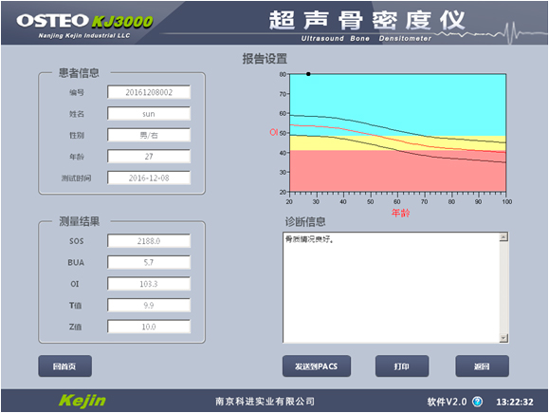Click the 软件V2.0 version text
The image size is (549, 413).
tap(447, 402)
